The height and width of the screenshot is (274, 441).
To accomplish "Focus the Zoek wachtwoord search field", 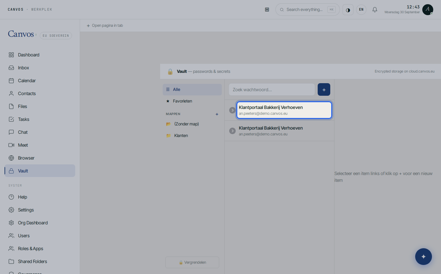I will [x=272, y=90].
